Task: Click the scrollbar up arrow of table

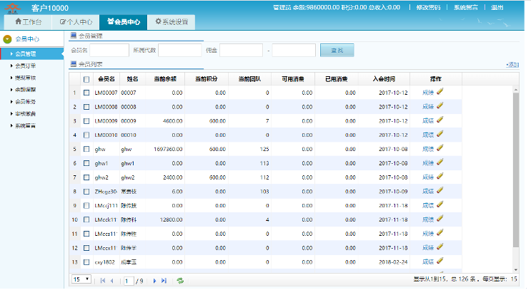Action: [516, 90]
